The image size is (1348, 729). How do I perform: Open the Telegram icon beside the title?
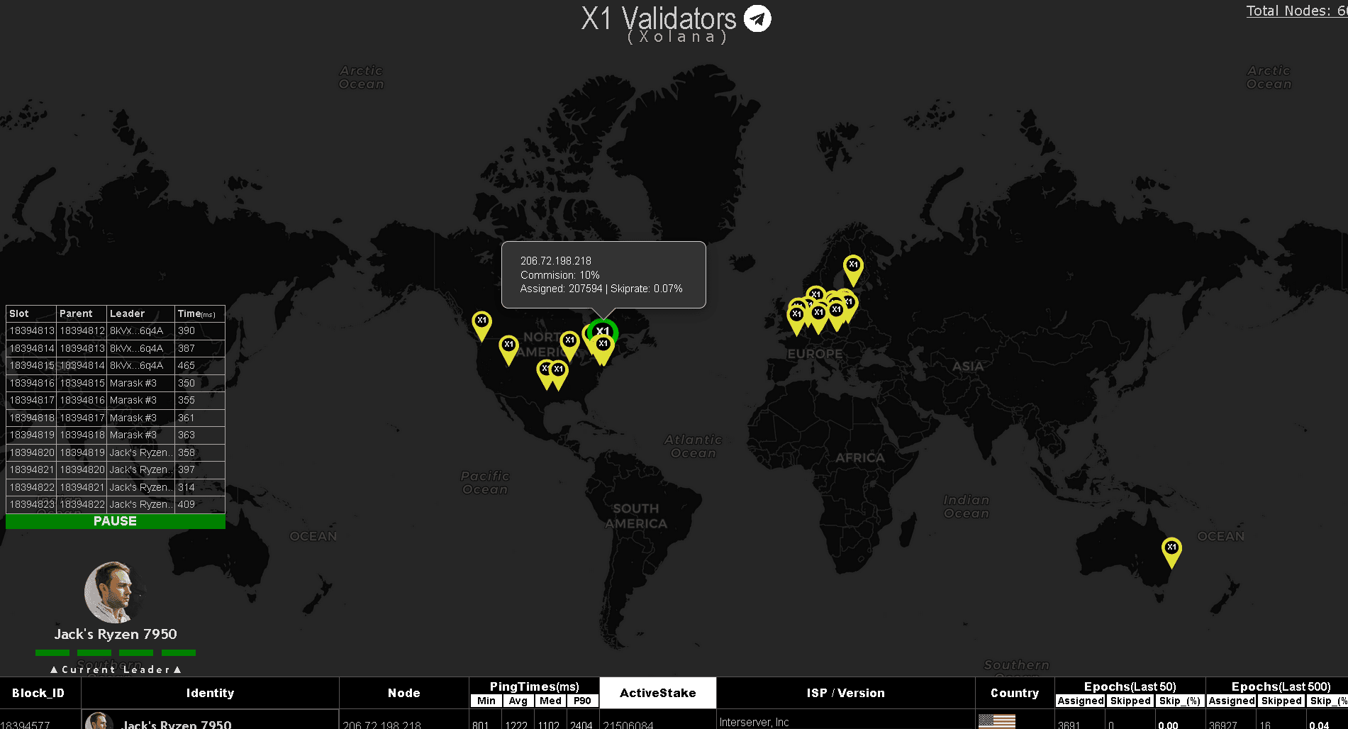point(757,19)
